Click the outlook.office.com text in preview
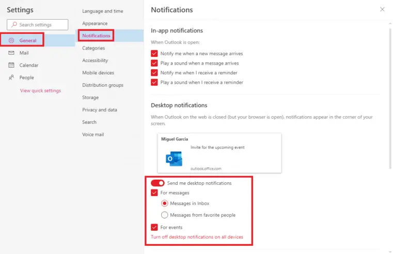Screen dimensions: 393x254 click(x=206, y=169)
